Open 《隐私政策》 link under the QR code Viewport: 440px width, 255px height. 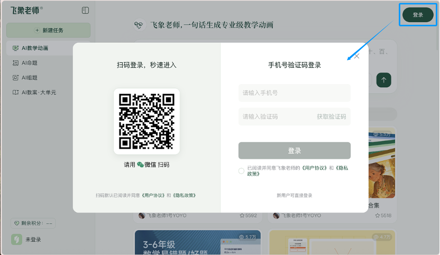(184, 195)
